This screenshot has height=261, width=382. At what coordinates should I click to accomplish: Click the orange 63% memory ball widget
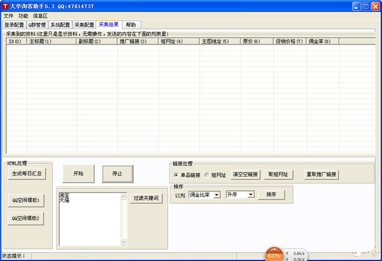(x=274, y=255)
